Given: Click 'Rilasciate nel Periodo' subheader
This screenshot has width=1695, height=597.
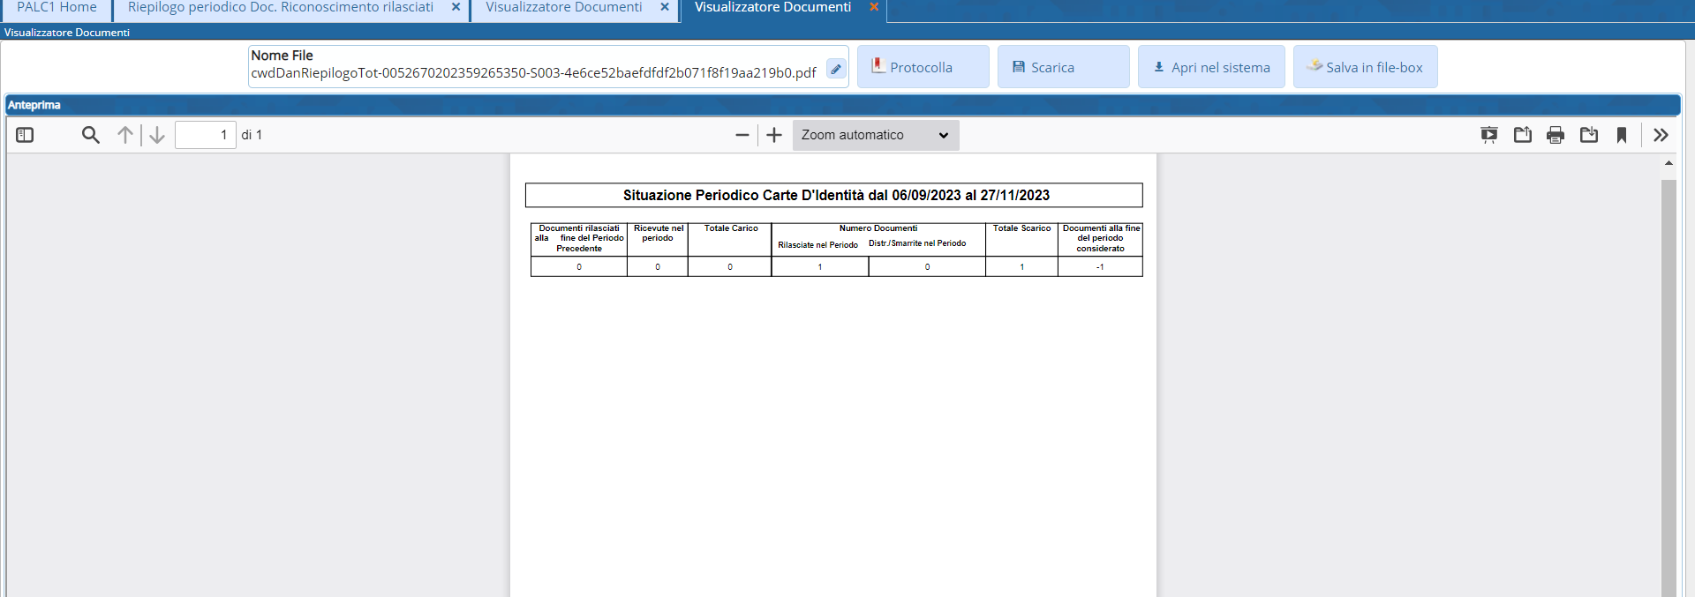Looking at the screenshot, I should 817,245.
